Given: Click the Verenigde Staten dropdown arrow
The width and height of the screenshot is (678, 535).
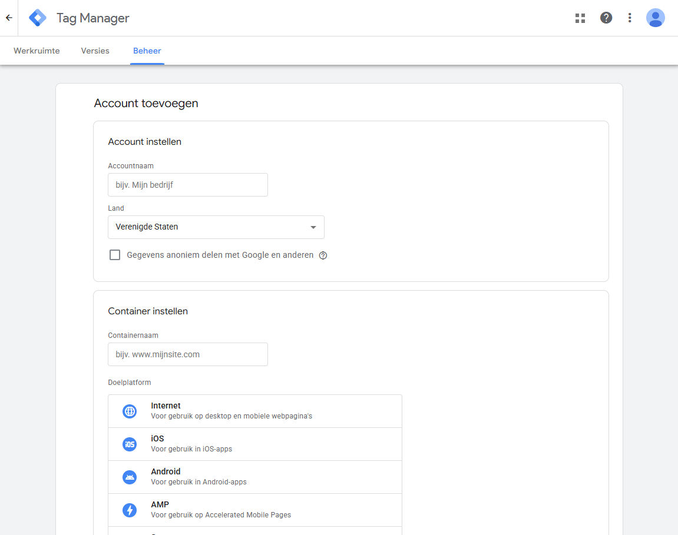Looking at the screenshot, I should [x=313, y=227].
